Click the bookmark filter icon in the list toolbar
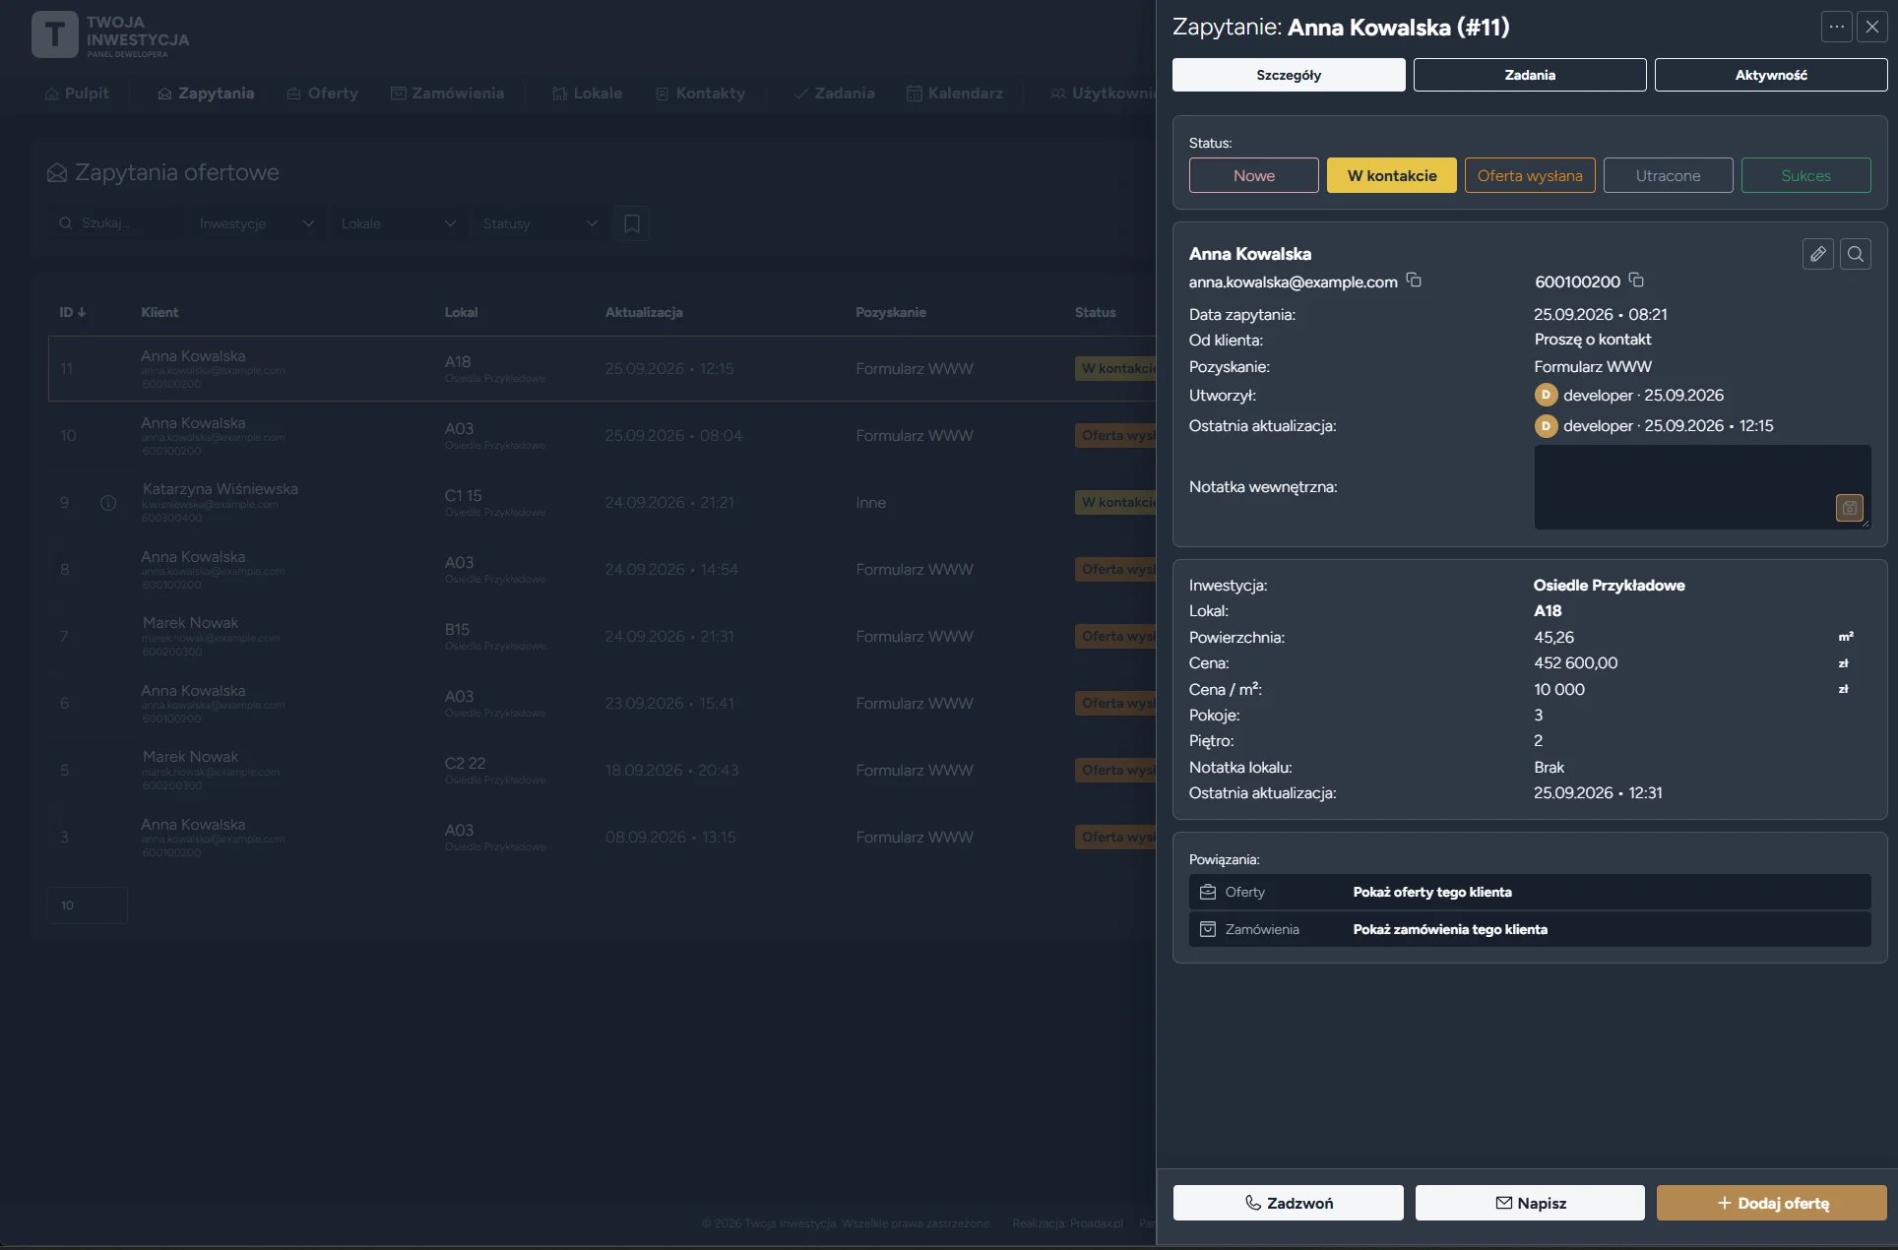Viewport: 1898px width, 1250px height. click(x=632, y=223)
